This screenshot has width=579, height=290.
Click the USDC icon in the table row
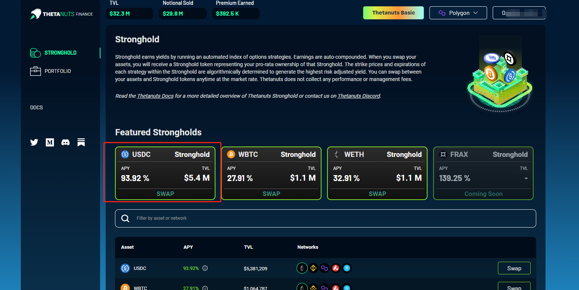(125, 268)
